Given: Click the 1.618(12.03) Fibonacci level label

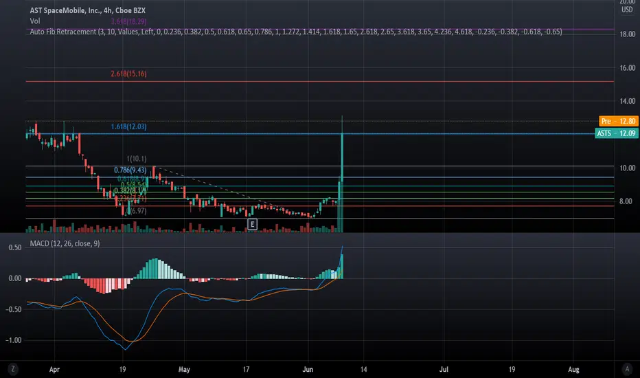Looking at the screenshot, I should 128,126.
